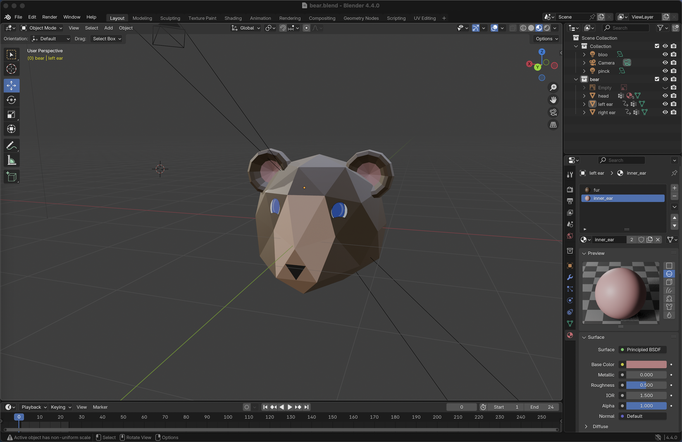Viewport: 682px width, 442px height.
Task: Toggle the camera view icon
Action: tap(553, 112)
